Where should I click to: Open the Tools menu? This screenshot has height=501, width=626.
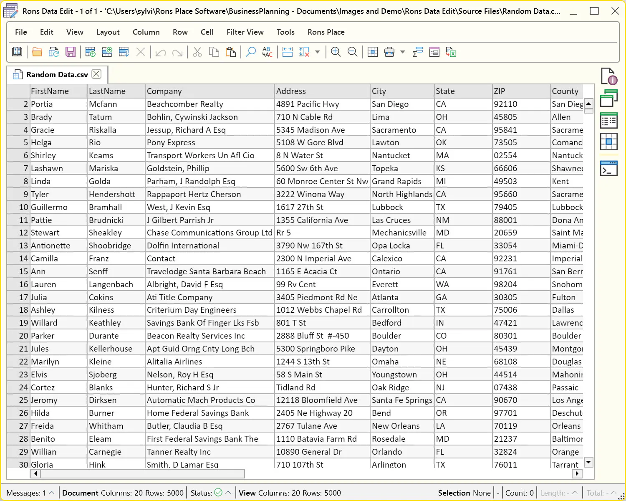click(x=285, y=32)
